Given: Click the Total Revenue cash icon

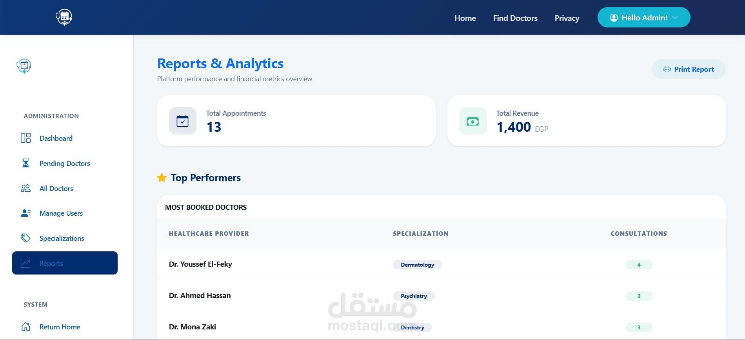Looking at the screenshot, I should tap(473, 121).
